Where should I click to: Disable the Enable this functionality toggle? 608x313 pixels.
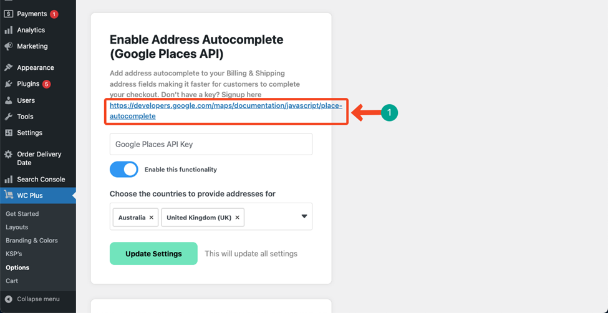[123, 170]
